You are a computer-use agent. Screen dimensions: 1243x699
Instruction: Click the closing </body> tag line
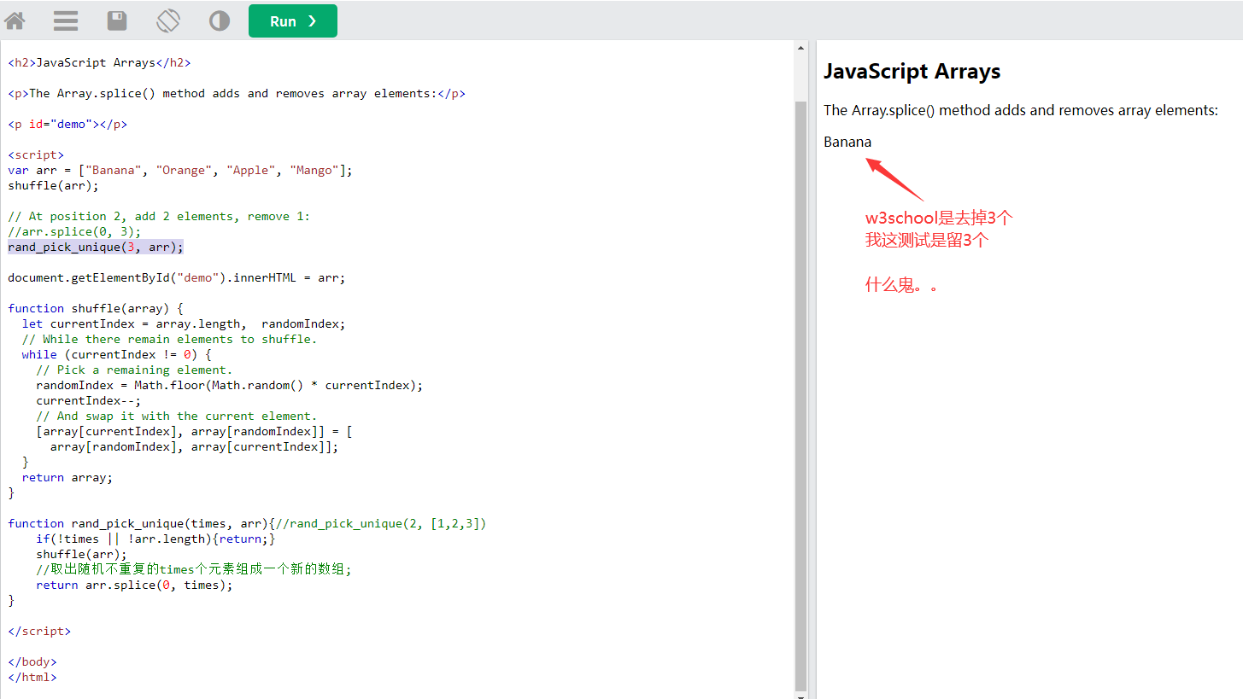tap(32, 661)
